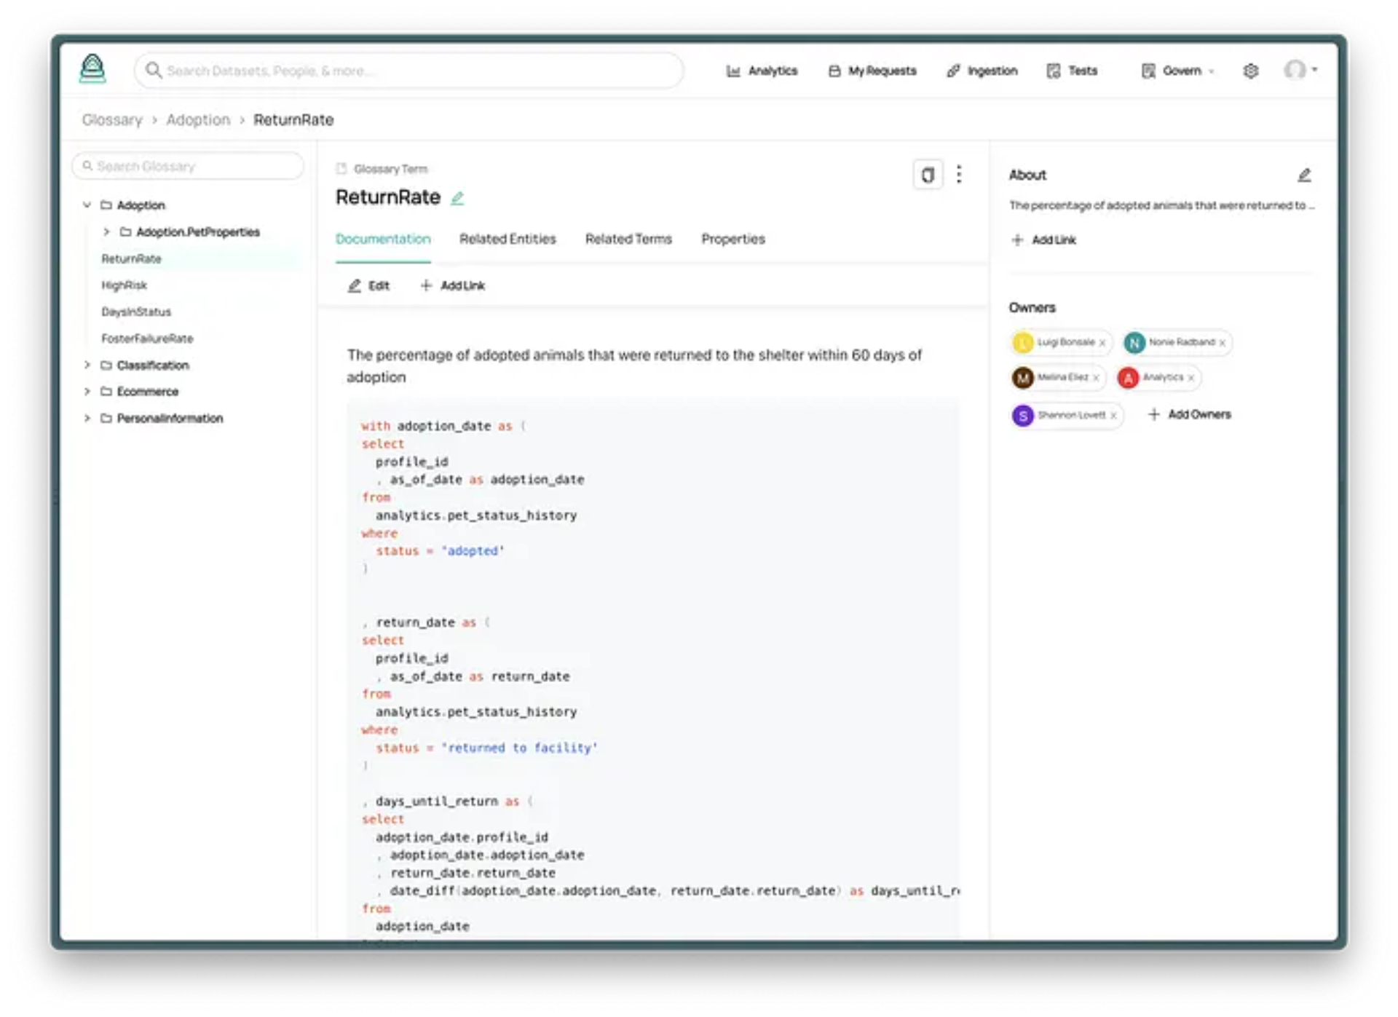The width and height of the screenshot is (1398, 1017).
Task: Click Melina Eliez's brown avatar
Action: pos(1023,378)
